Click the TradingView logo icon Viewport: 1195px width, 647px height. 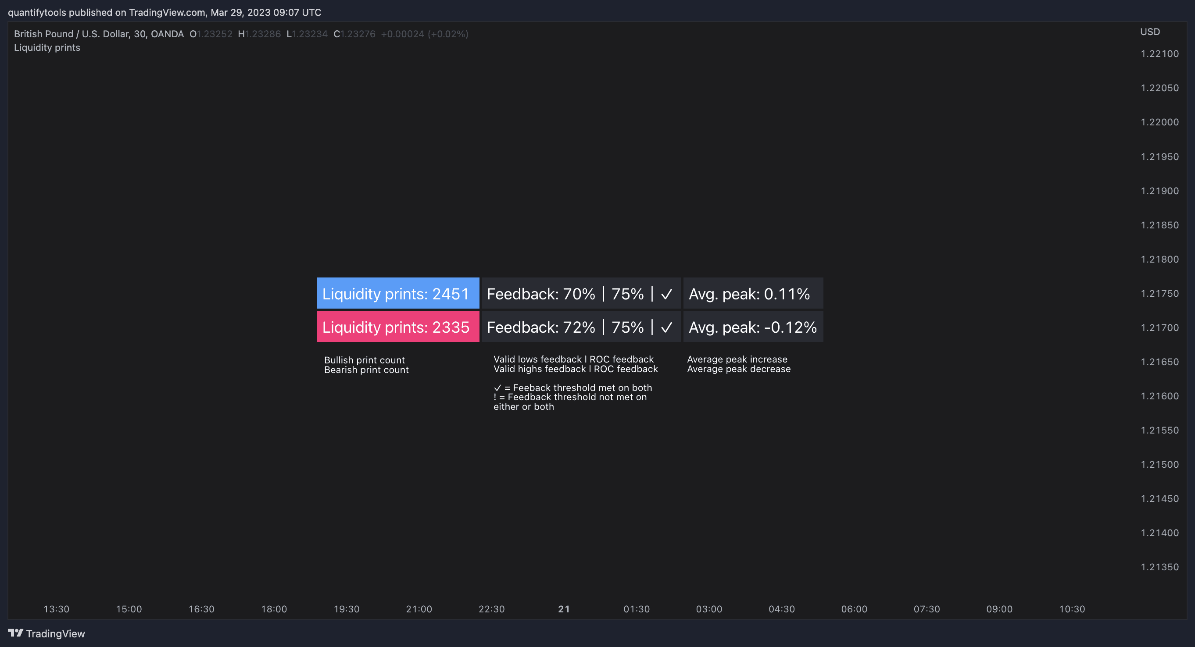15,633
